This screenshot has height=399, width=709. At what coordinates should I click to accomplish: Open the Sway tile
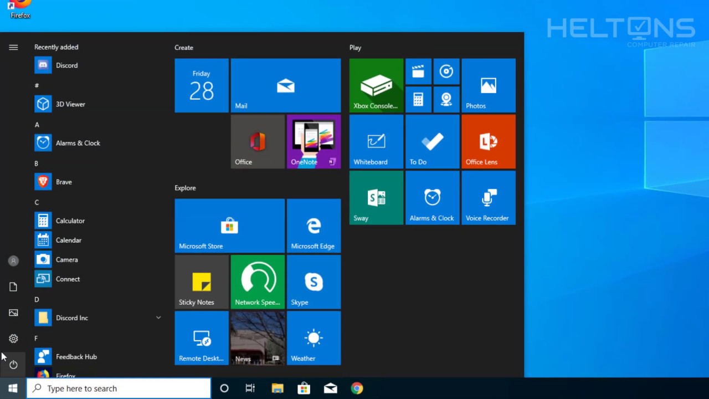coord(376,198)
